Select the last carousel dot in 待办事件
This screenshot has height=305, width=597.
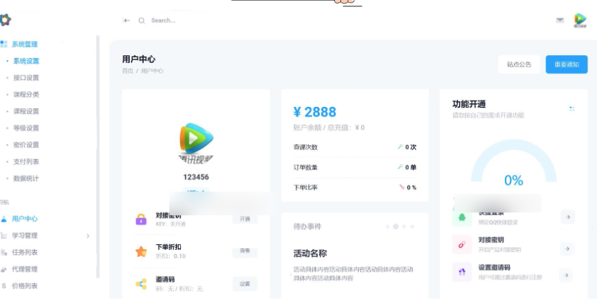click(x=412, y=226)
